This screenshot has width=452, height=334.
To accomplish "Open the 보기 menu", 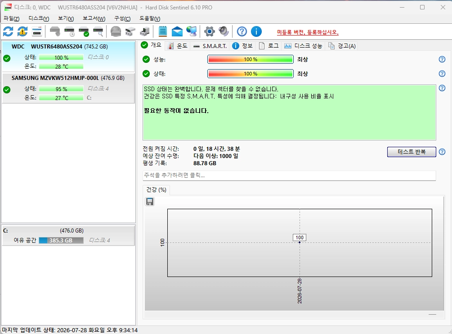I will click(x=66, y=18).
